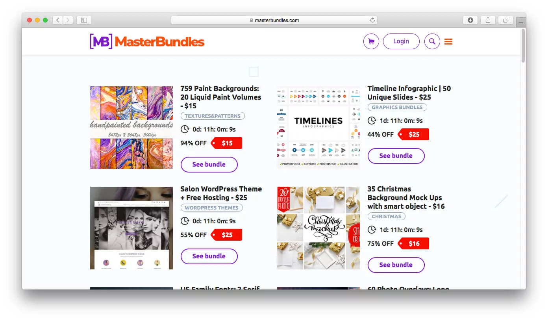Image resolution: width=548 pixels, height=321 pixels.
Task: Click the search magnifier icon
Action: (x=432, y=41)
